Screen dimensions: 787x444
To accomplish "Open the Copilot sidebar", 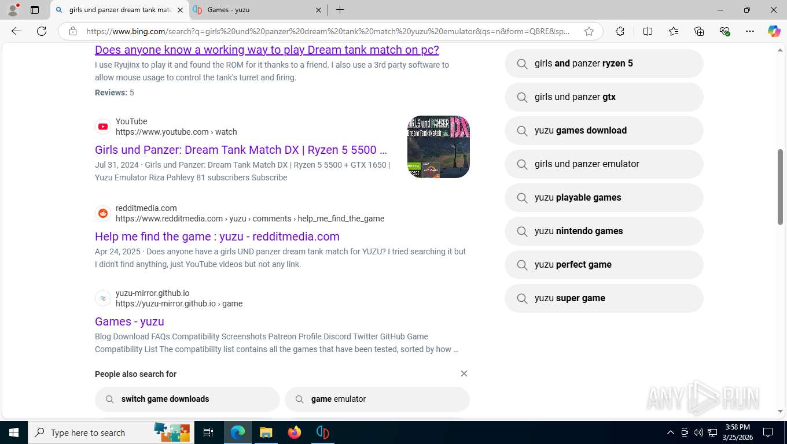I will coord(774,31).
